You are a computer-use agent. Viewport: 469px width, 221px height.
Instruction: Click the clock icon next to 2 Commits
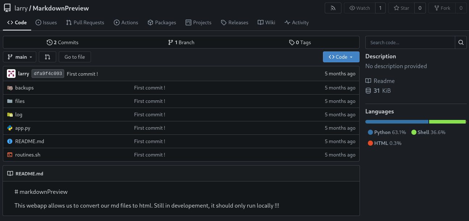pyautogui.click(x=49, y=42)
